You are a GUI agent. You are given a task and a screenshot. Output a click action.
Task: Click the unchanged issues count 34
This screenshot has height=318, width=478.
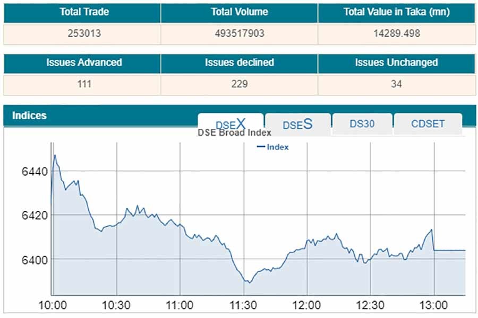(x=396, y=84)
